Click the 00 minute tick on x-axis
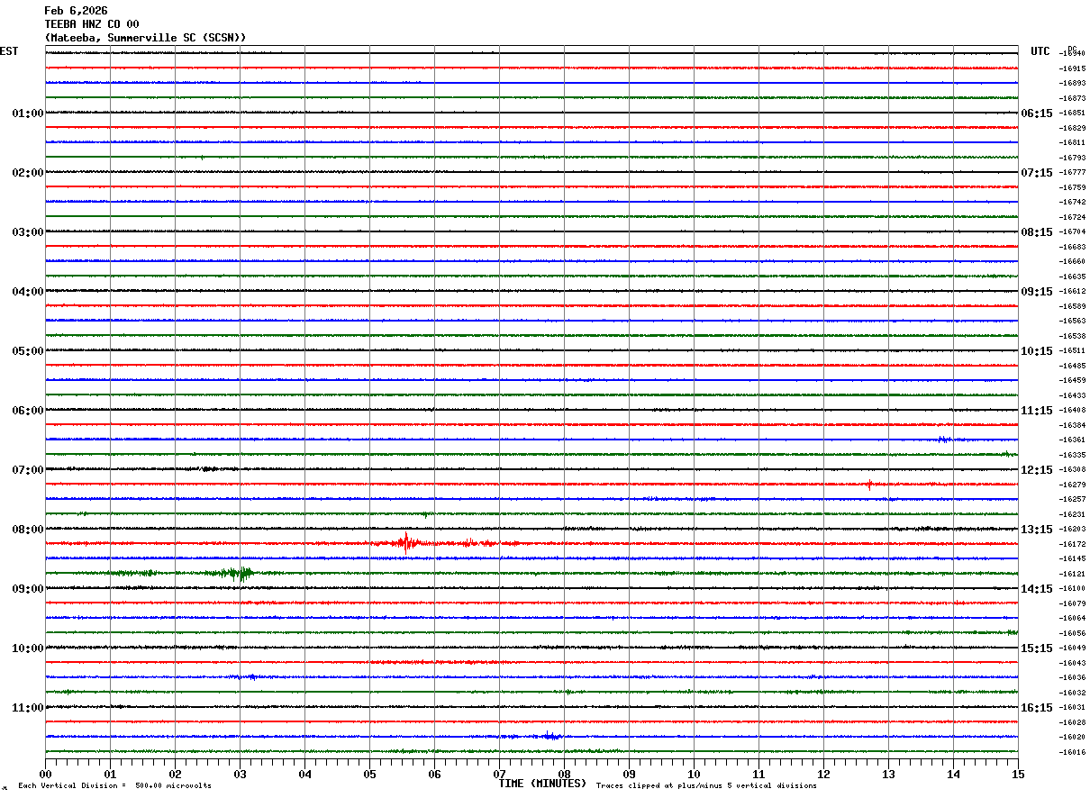Screen dimensions: 1090x798 [46, 774]
